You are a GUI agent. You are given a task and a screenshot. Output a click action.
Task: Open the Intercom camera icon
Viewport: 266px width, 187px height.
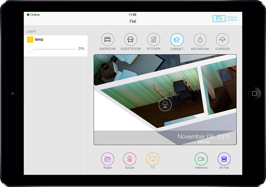point(201,159)
